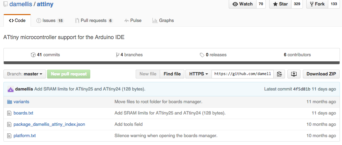Viewport: 342px width, 145px height.
Task: Click the platform.txt file icon
Action: 9,136
